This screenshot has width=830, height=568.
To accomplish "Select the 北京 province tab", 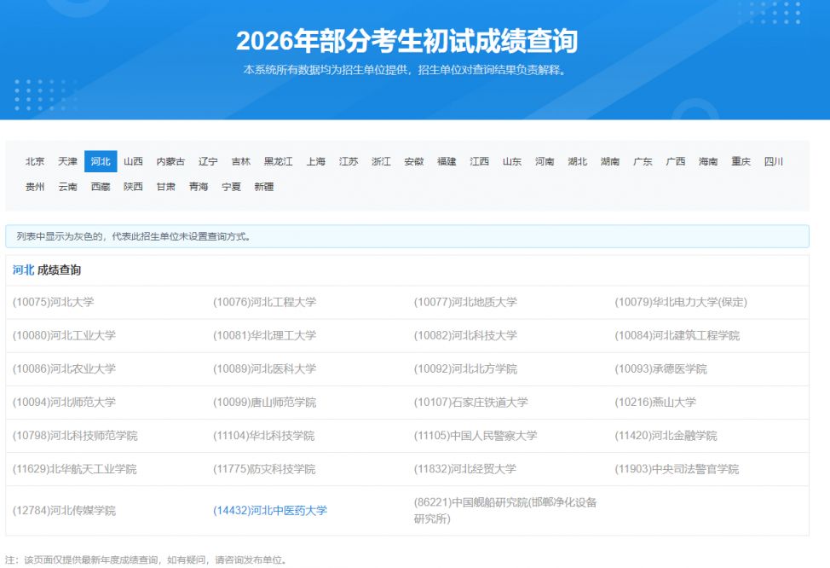I will coord(35,161).
